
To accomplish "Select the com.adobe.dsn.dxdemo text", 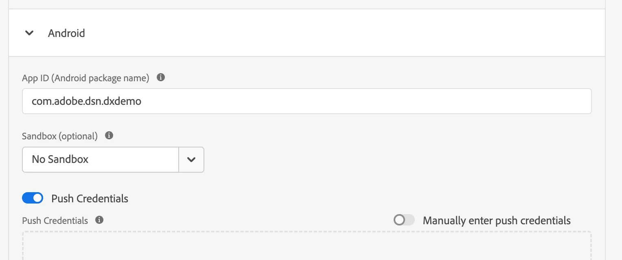I will point(86,101).
